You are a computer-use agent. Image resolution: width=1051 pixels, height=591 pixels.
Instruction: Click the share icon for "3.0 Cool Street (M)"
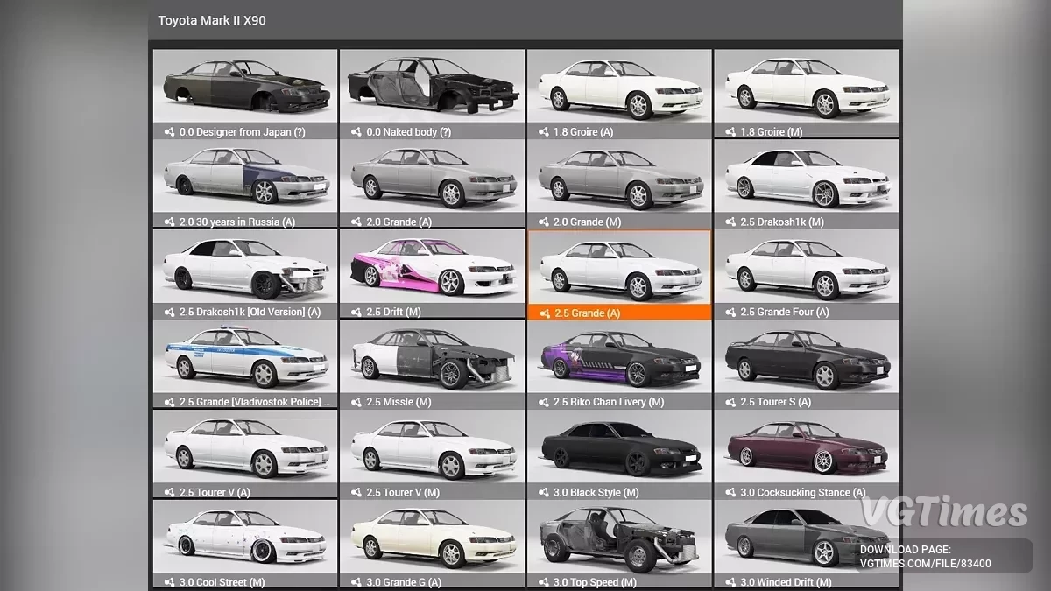(x=167, y=581)
